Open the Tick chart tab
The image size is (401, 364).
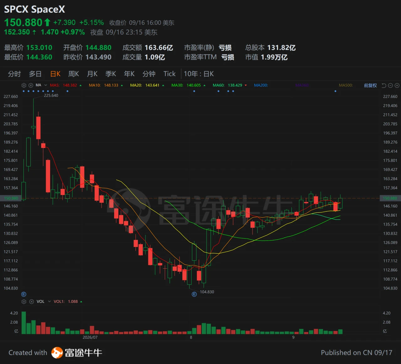pos(169,74)
